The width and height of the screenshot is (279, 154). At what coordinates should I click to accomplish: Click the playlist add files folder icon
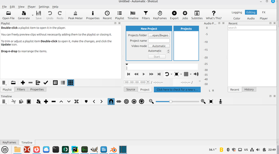13,83
